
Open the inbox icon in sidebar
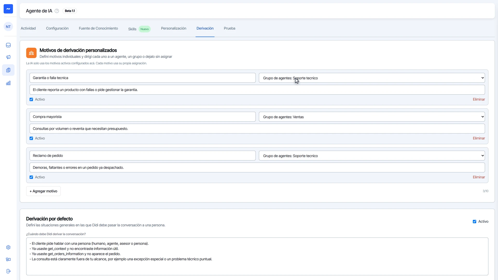8,45
